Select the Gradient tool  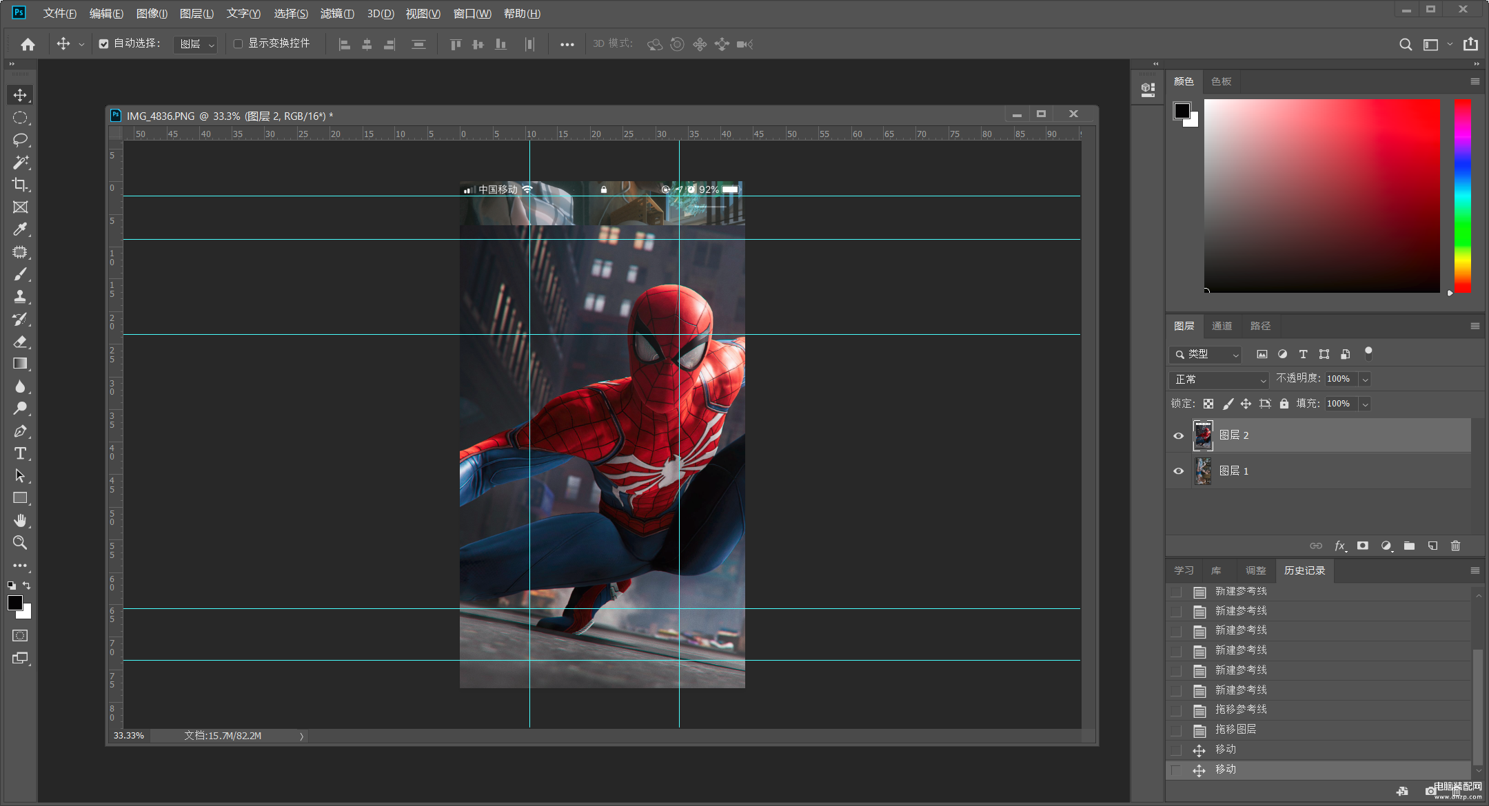[20, 364]
